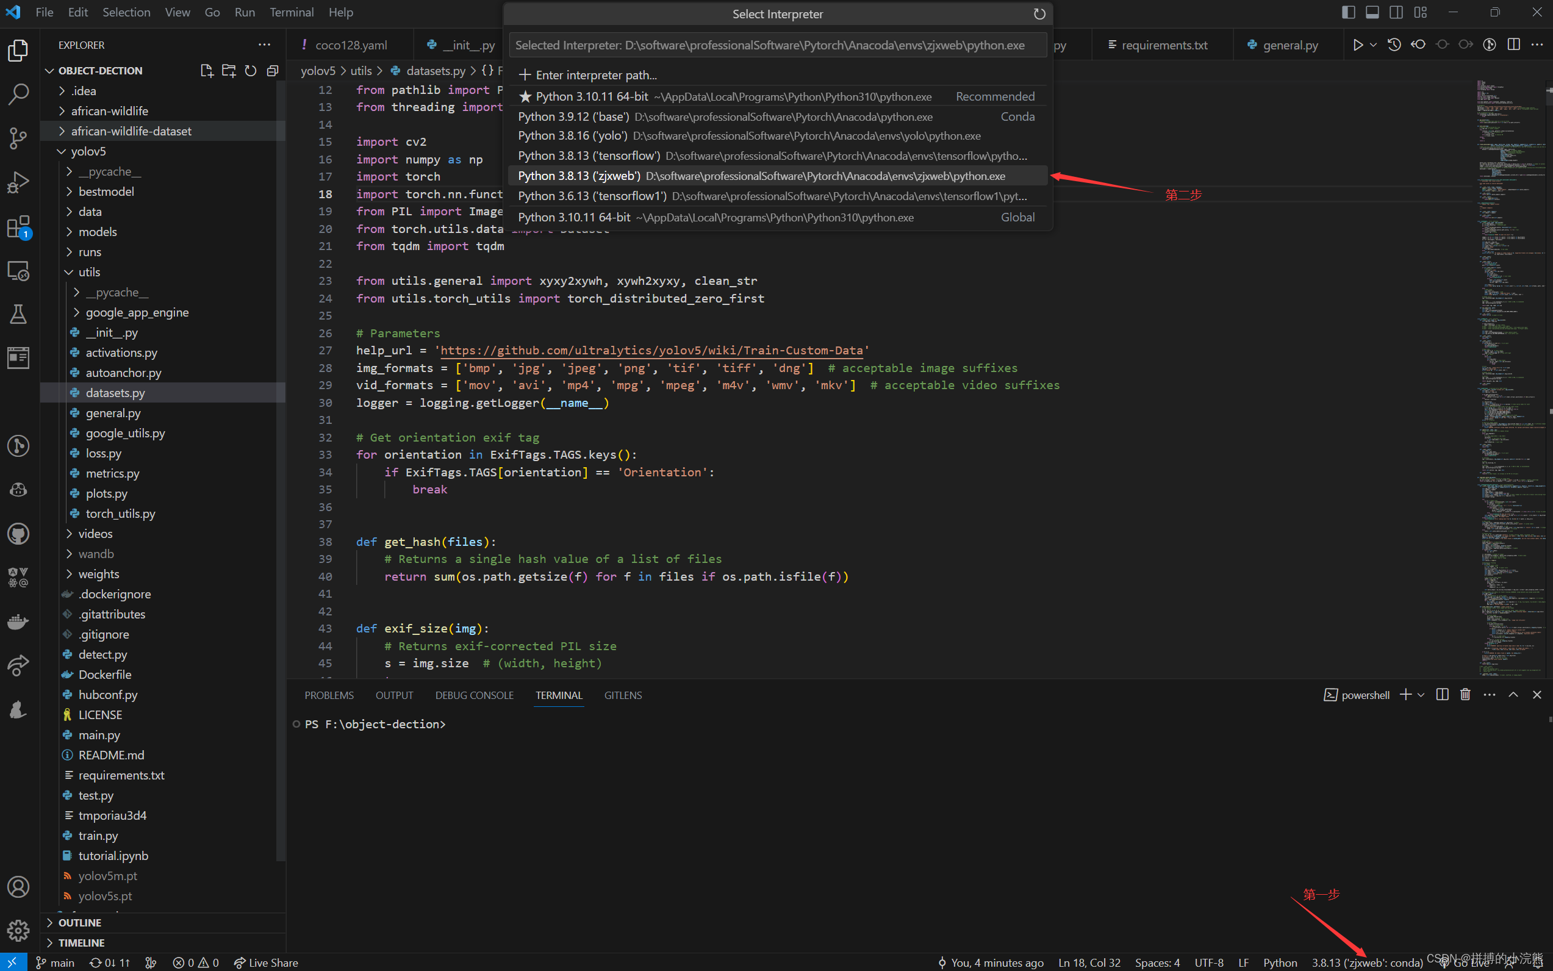Viewport: 1553px width, 971px height.
Task: Open GitHub view in activity bar
Action: [x=18, y=534]
